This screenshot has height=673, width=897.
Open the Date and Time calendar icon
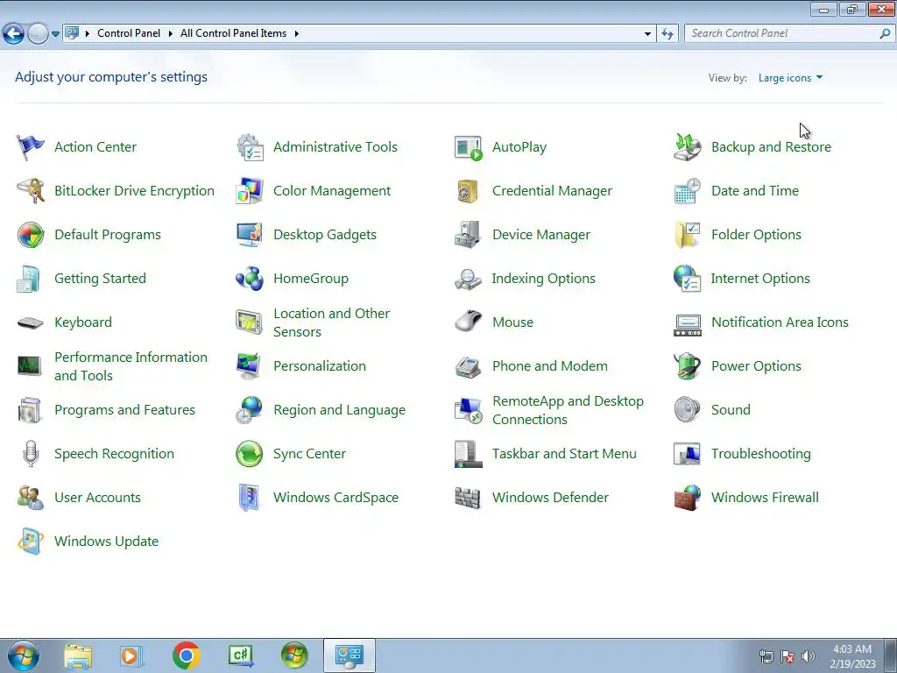[x=687, y=191]
